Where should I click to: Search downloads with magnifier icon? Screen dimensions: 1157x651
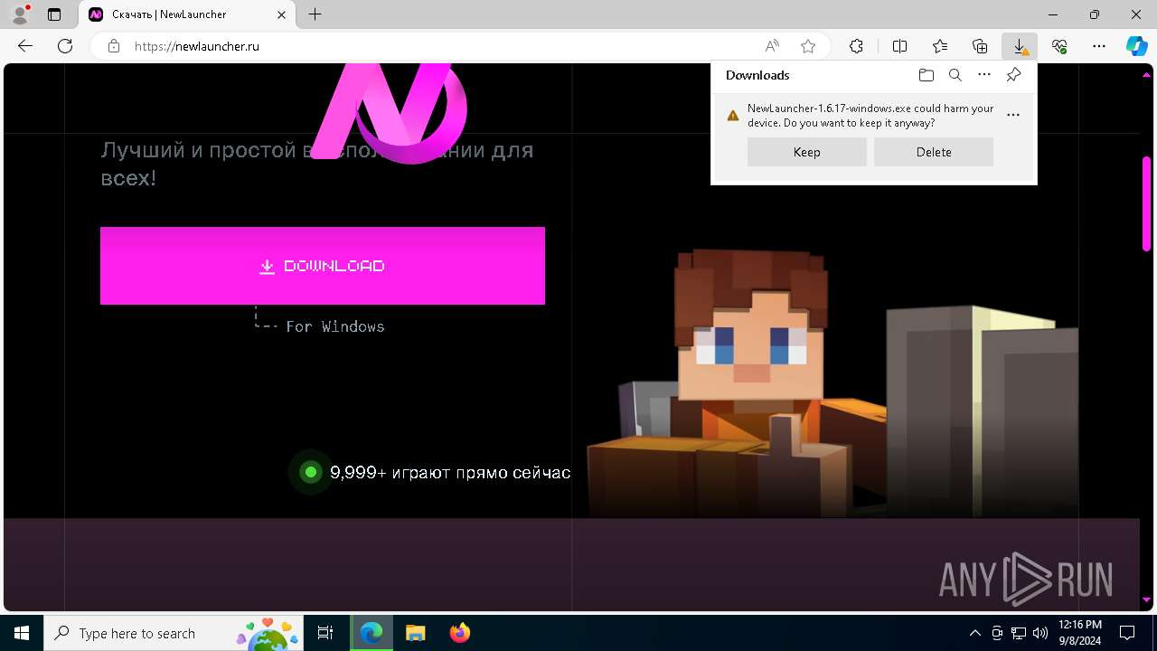(955, 75)
